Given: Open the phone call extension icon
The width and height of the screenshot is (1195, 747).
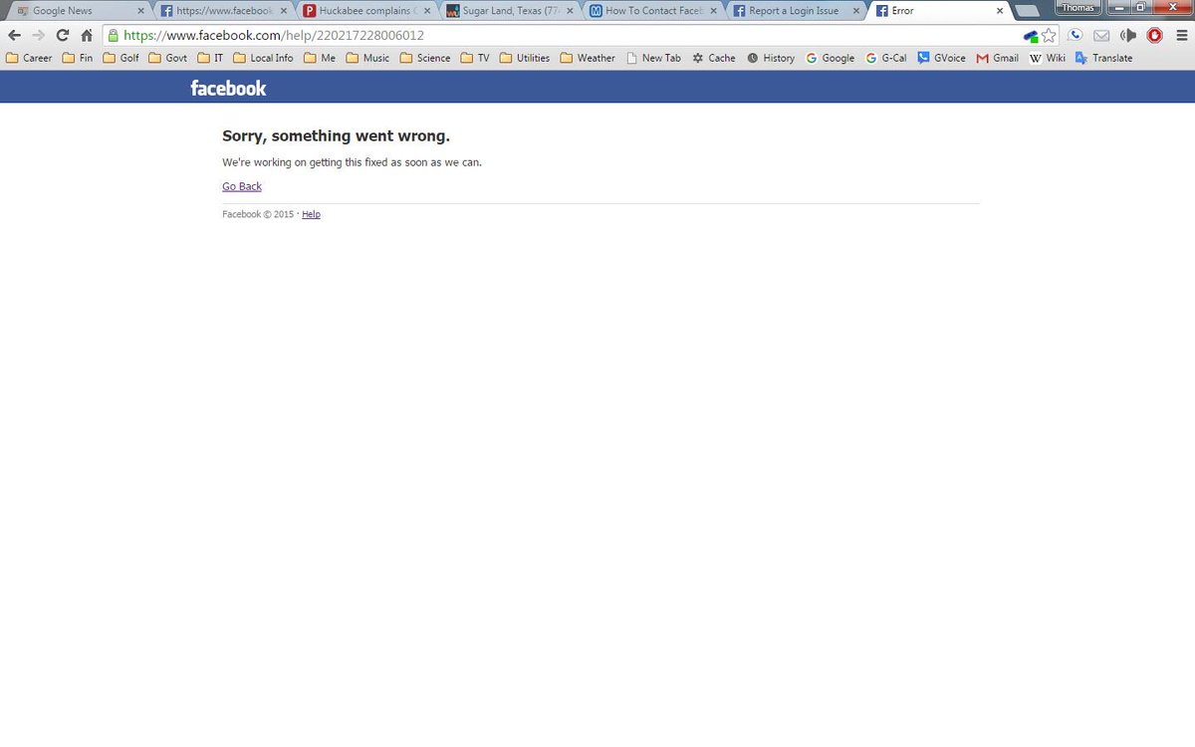Looking at the screenshot, I should point(1075,35).
